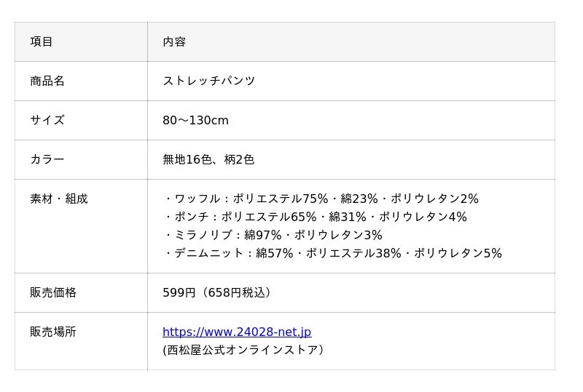583x392 pixels.
Task: Click the ストレッチパンツ product name text
Action: point(208,81)
